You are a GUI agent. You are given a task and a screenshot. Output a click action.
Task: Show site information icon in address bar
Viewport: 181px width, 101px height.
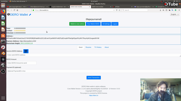pos(31,10)
